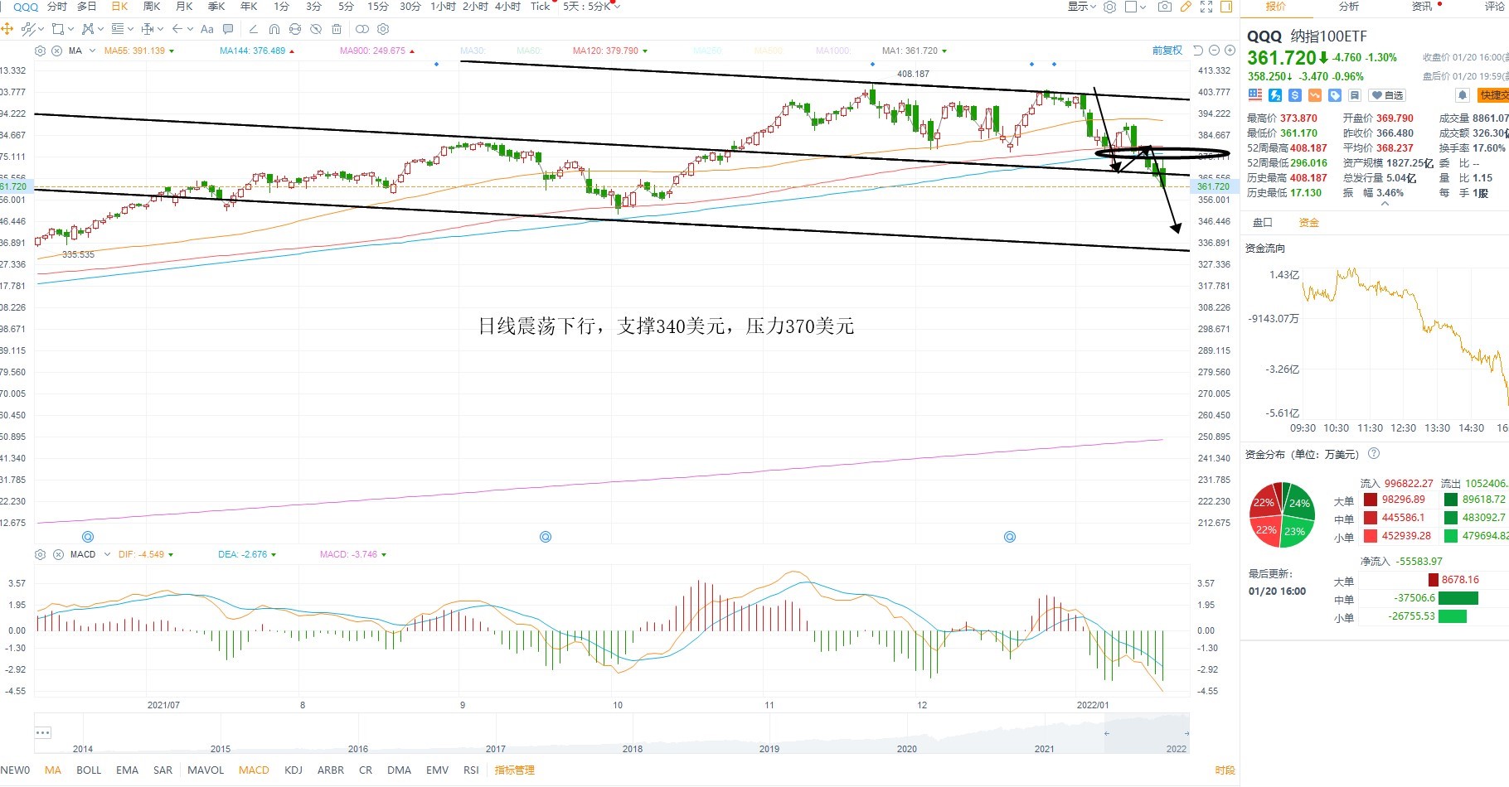Viewport: 1509px width, 787px height.
Task: Click the orange pencil draw icon
Action: (x=1186, y=7)
